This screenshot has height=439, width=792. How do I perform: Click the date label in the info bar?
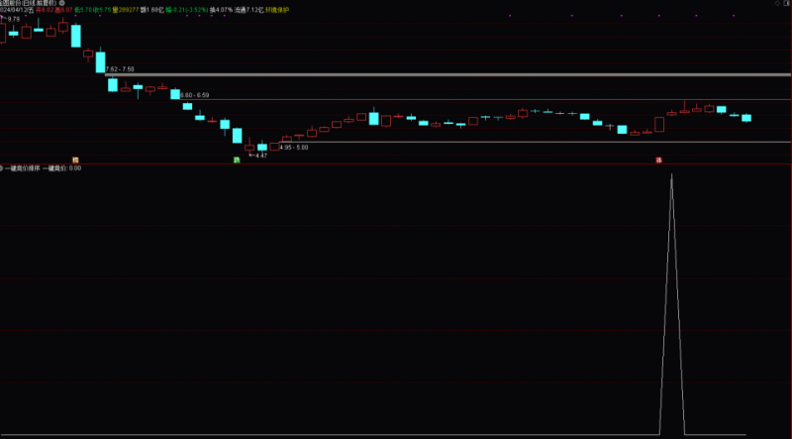17,11
